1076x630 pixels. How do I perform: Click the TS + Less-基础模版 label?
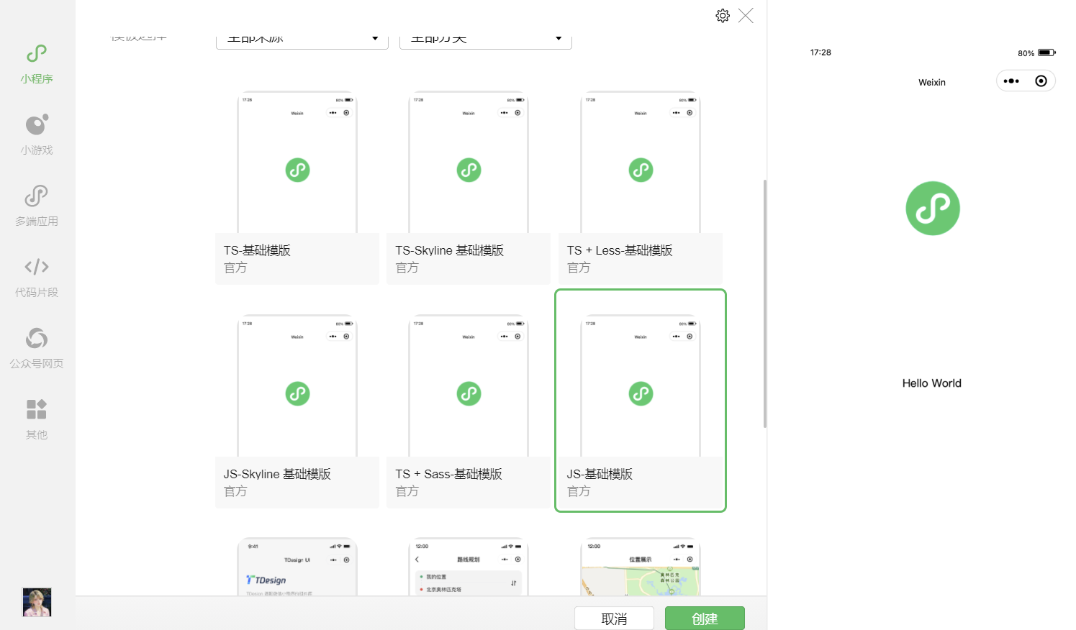[x=620, y=250]
